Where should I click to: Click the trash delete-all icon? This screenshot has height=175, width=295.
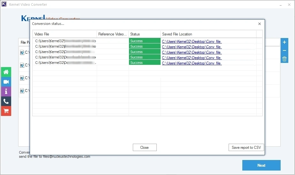284,59
